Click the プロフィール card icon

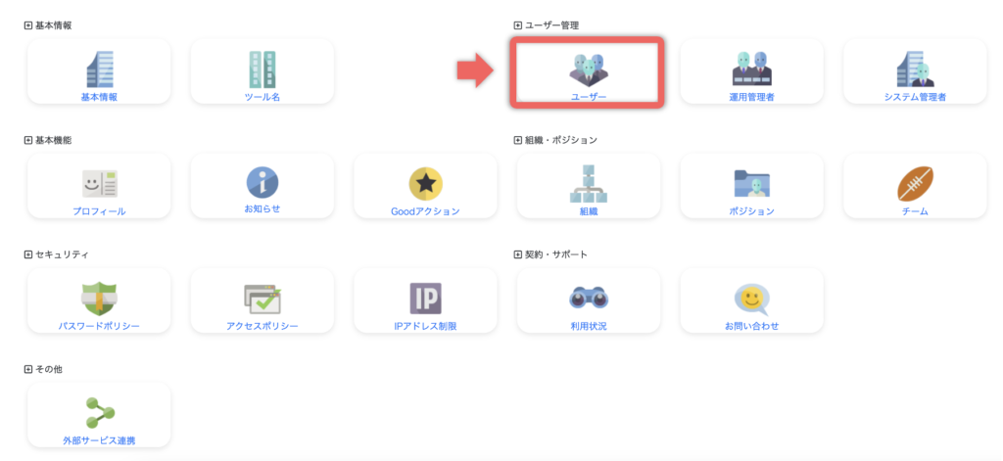[x=99, y=183]
